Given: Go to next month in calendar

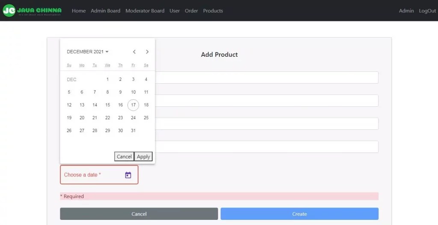Looking at the screenshot, I should click(x=147, y=52).
